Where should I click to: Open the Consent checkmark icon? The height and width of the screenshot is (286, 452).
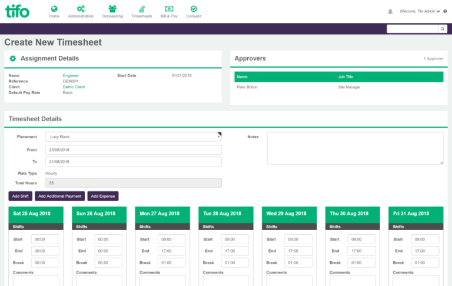pos(194,9)
